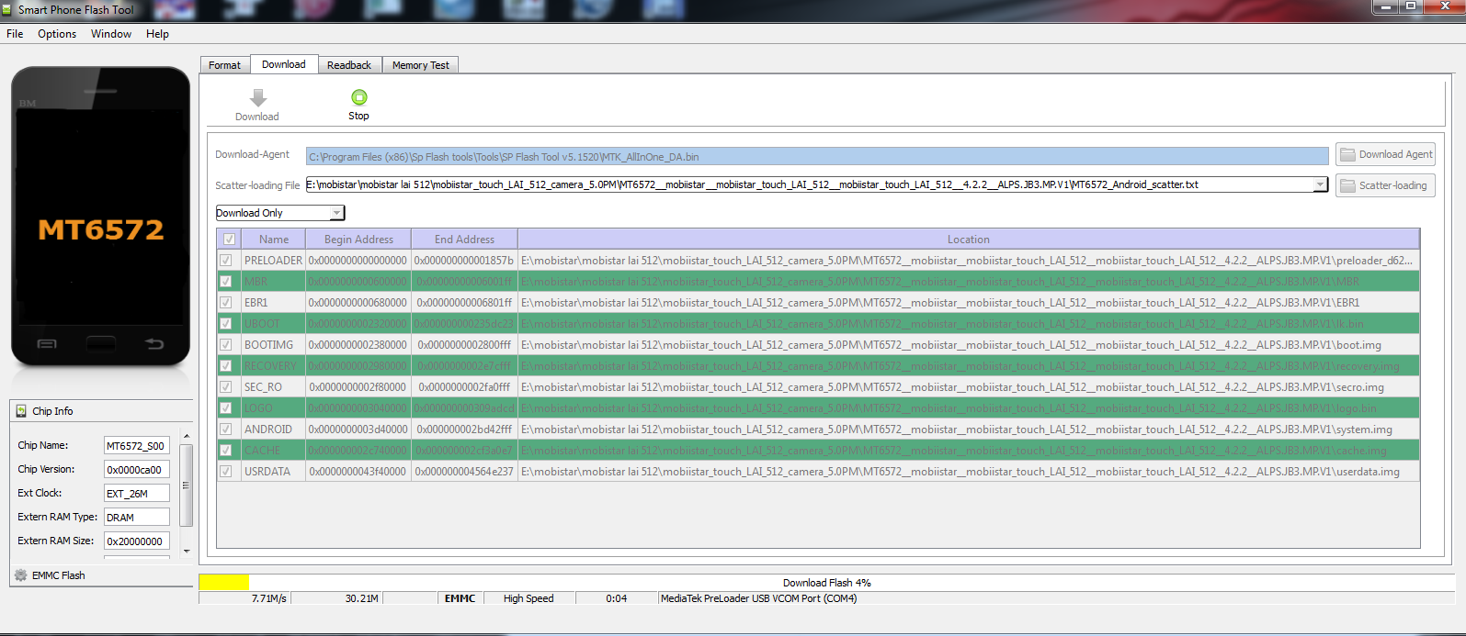Select SEC_RO begin address 0x0000000002f80000
The width and height of the screenshot is (1466, 636).
pos(358,387)
